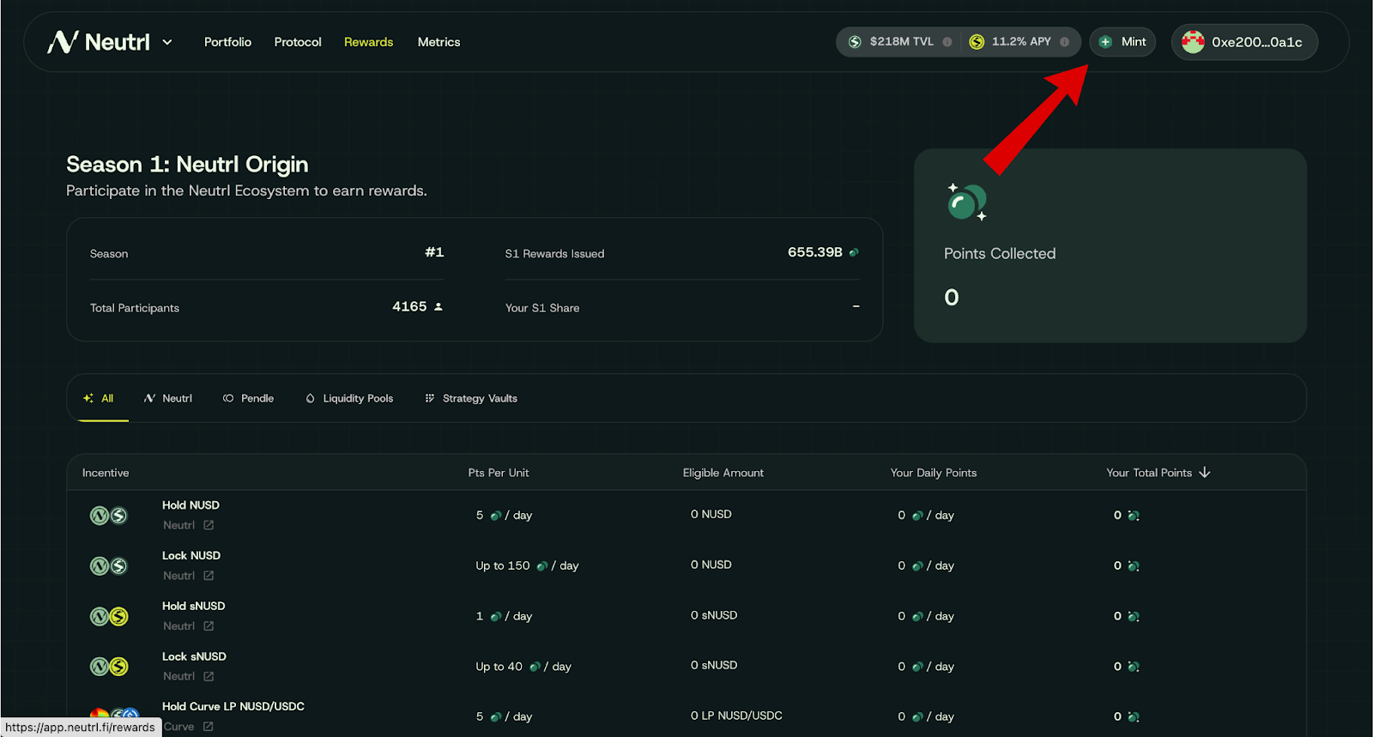Click the Your Daily Points column header
Viewport: 1373px width, 737px height.
pyautogui.click(x=934, y=473)
